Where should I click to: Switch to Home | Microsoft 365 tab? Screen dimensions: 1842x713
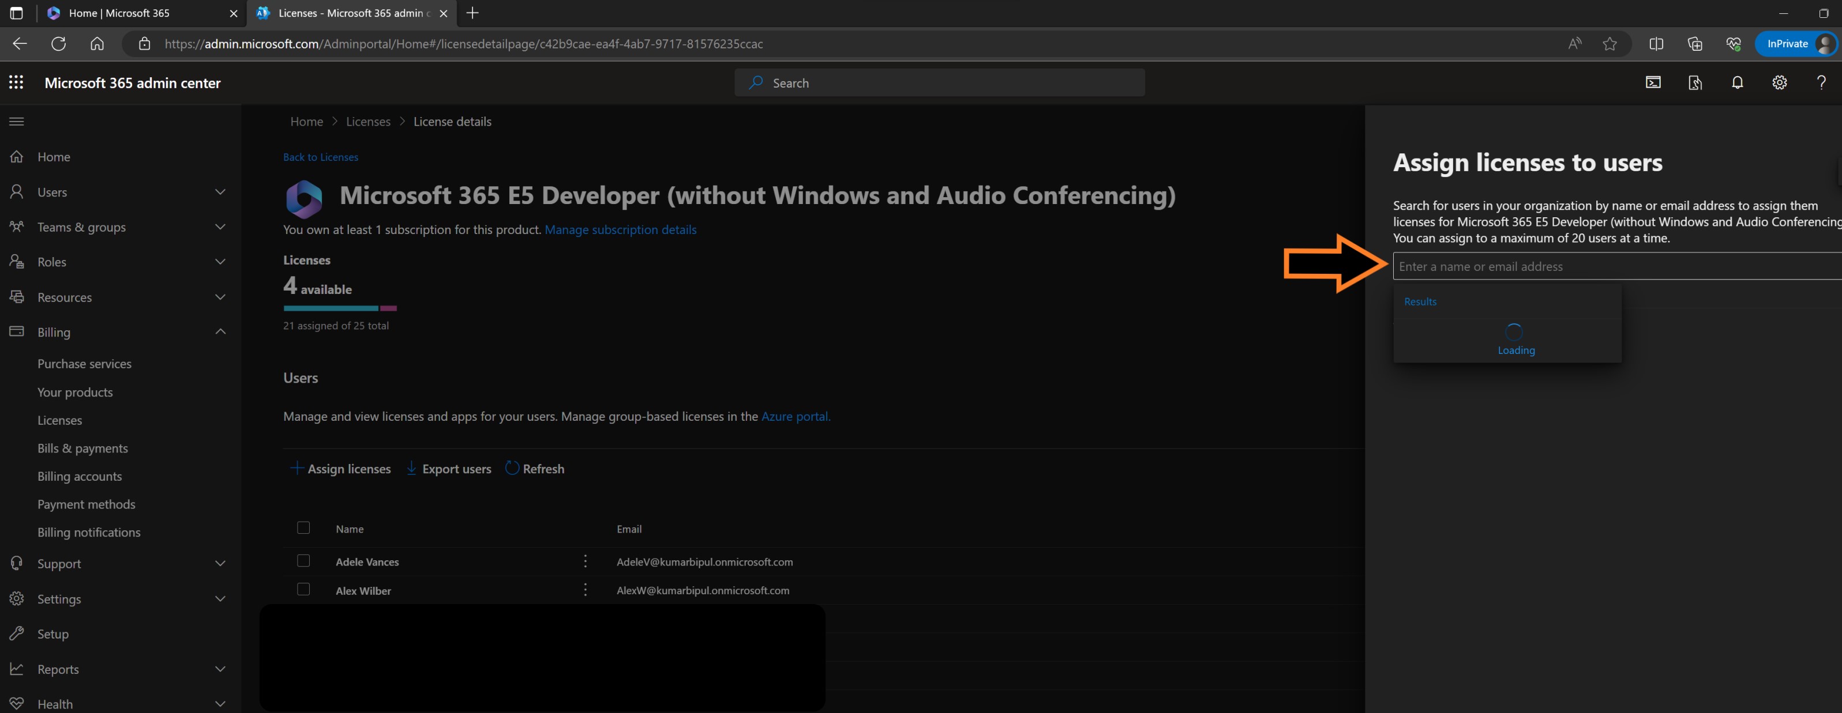click(x=119, y=13)
